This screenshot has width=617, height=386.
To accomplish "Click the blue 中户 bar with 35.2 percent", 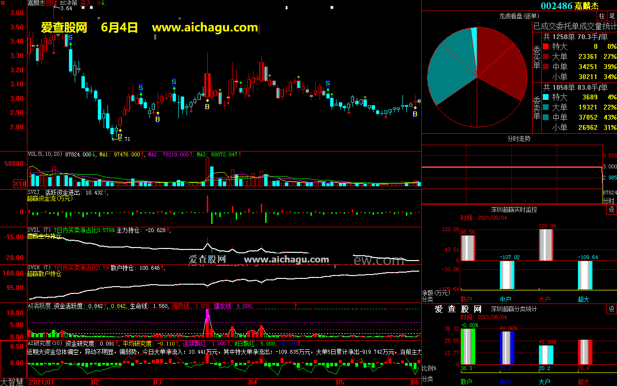I will 507,348.
